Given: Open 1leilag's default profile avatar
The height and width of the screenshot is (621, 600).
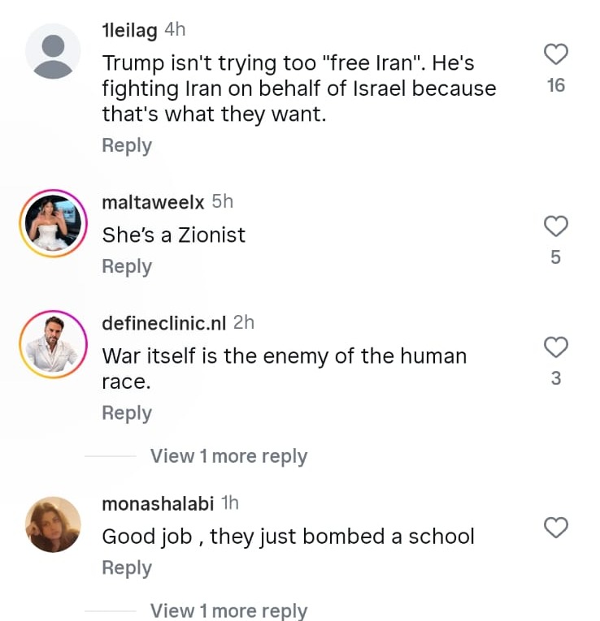Looking at the screenshot, I should (53, 51).
